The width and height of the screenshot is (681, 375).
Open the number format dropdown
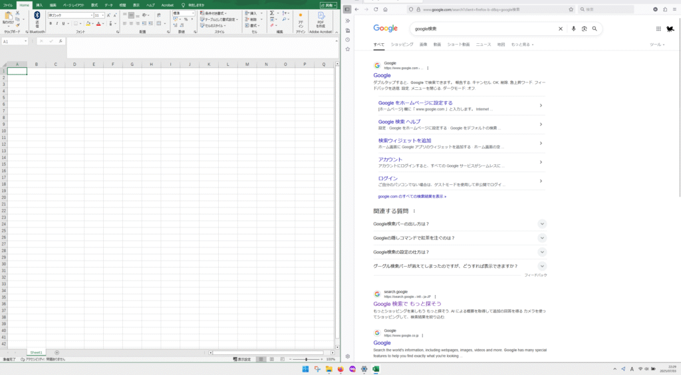tap(193, 13)
